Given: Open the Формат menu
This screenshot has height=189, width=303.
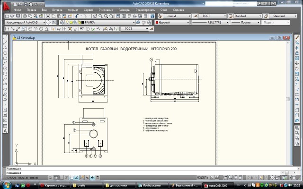Looking at the screenshot, I should 73,10.
